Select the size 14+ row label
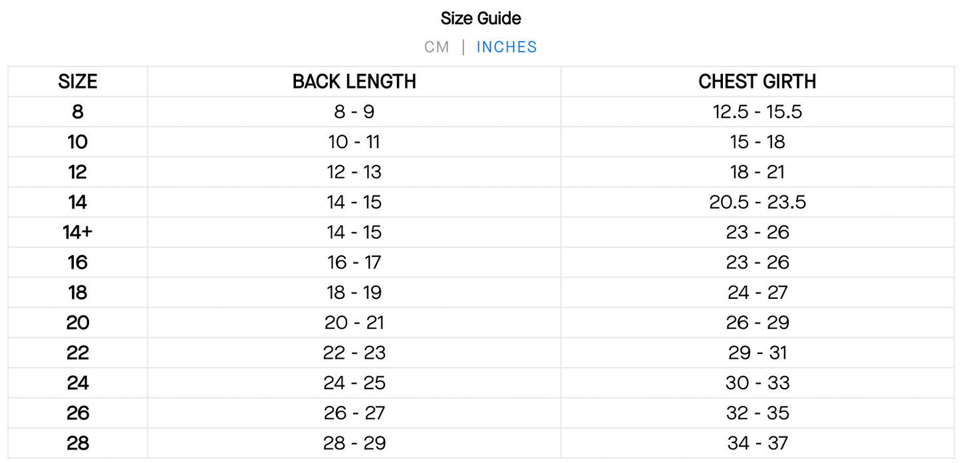The height and width of the screenshot is (463, 961). pyautogui.click(x=78, y=232)
